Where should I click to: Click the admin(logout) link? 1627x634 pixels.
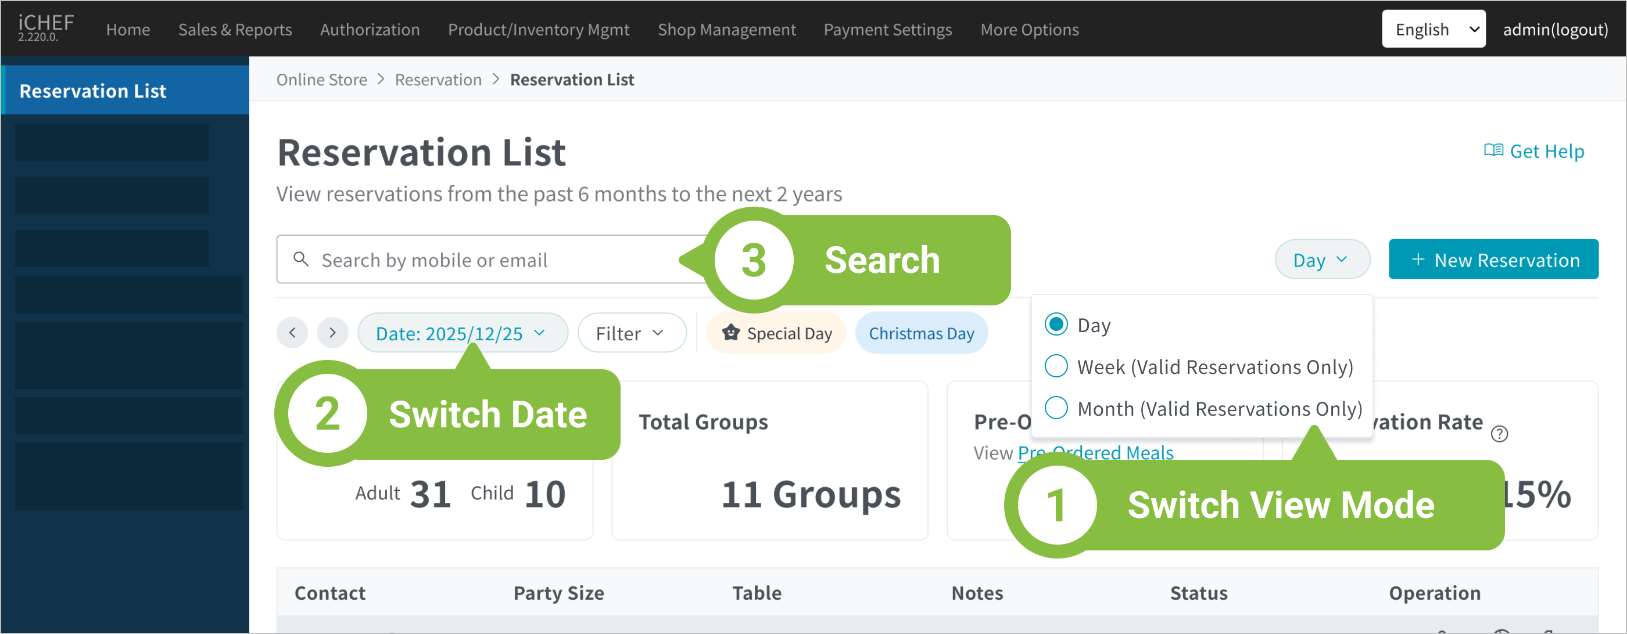pos(1554,29)
